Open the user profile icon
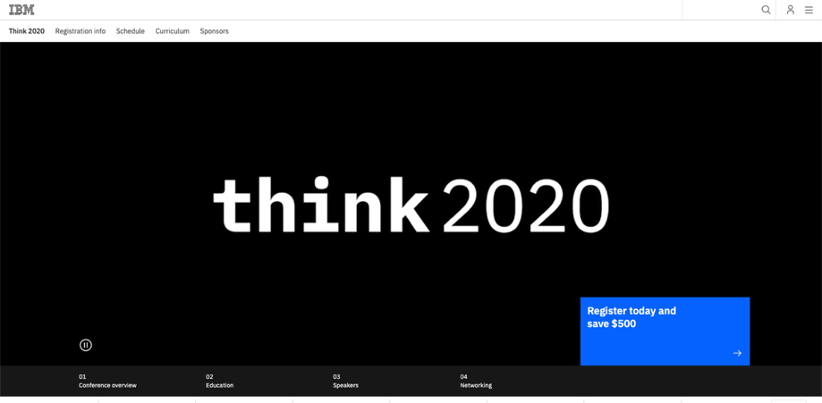 (x=791, y=10)
